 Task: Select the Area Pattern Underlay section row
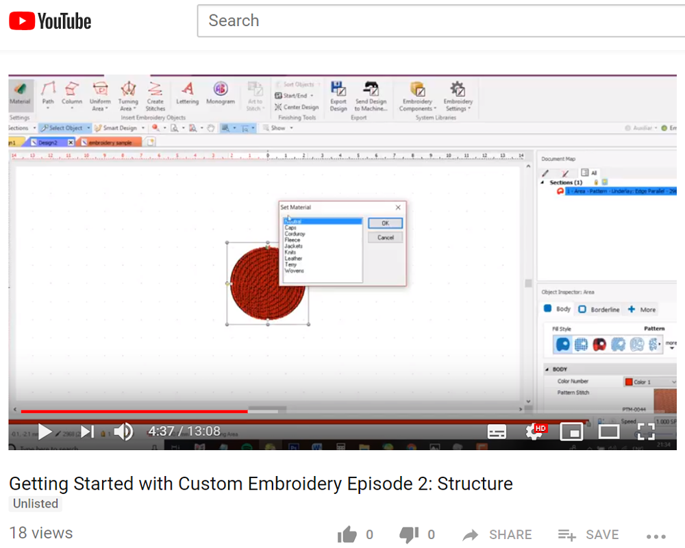click(x=621, y=191)
